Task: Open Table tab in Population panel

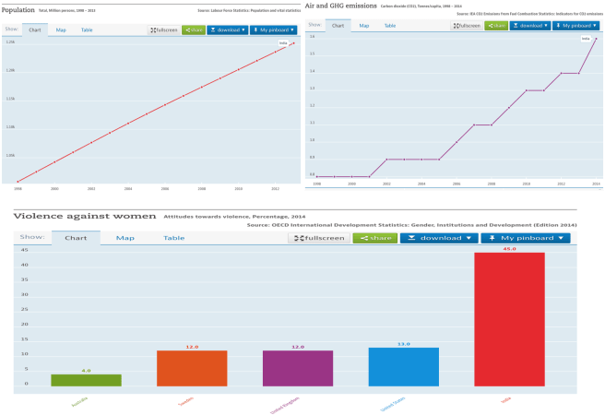Action: click(87, 30)
